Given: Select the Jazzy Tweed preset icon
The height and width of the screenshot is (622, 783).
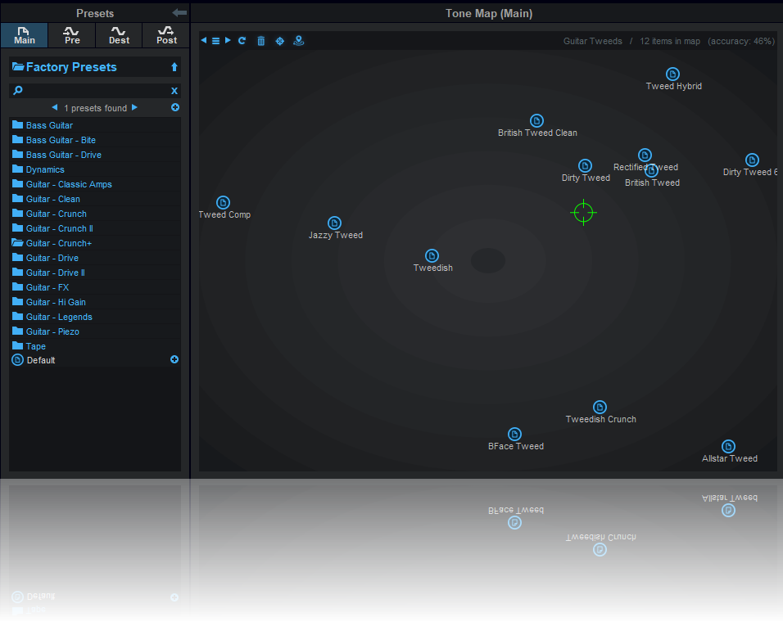Looking at the screenshot, I should (334, 223).
